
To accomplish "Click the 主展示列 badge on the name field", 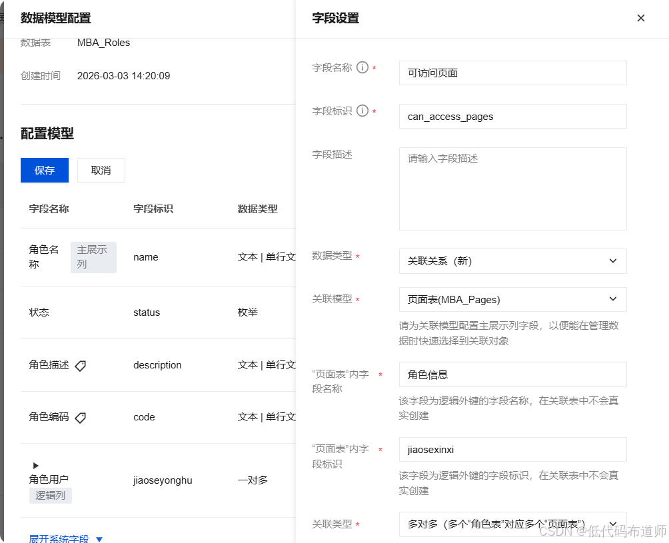I will point(93,257).
